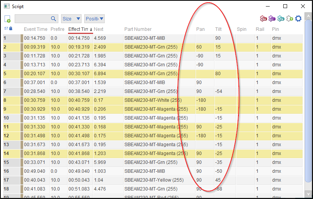Click the search magnifier icon
Viewport: 313px width, 199px height.
click(53, 19)
